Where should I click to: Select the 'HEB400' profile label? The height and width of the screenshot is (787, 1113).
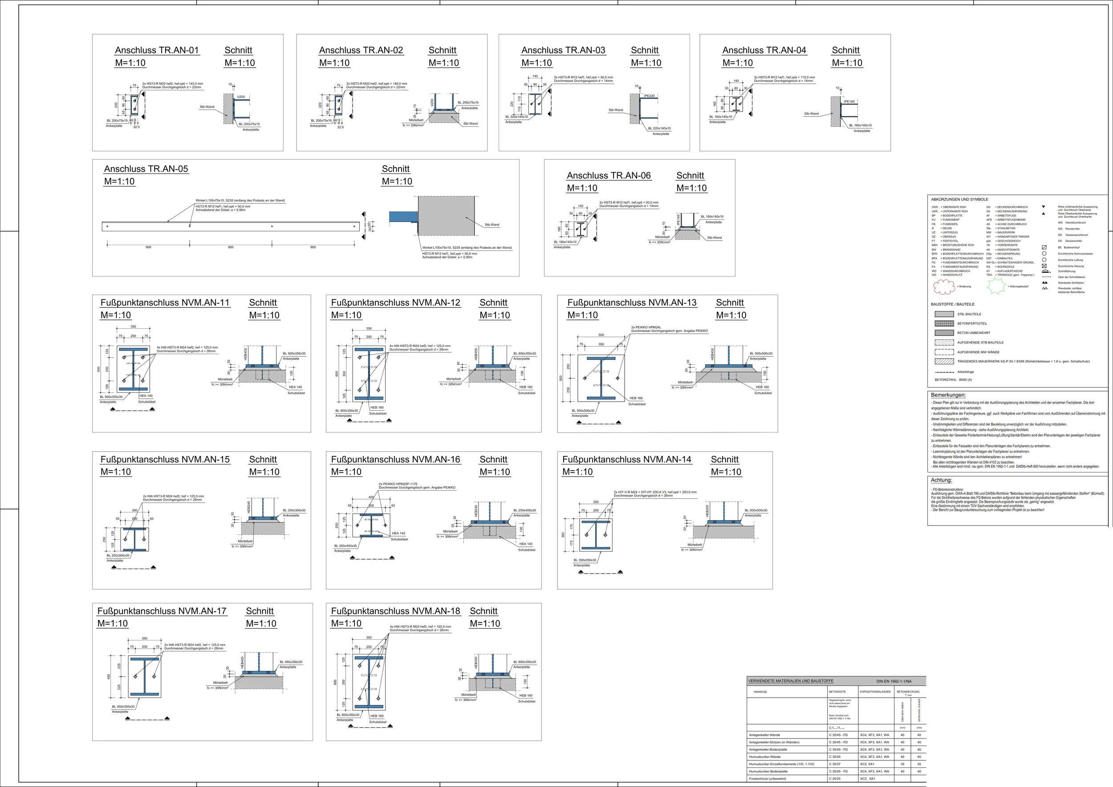pos(243,662)
